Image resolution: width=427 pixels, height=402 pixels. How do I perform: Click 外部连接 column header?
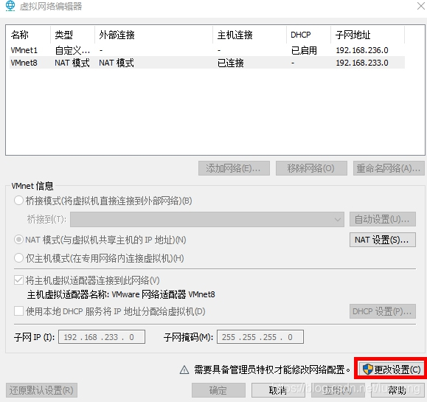click(154, 35)
